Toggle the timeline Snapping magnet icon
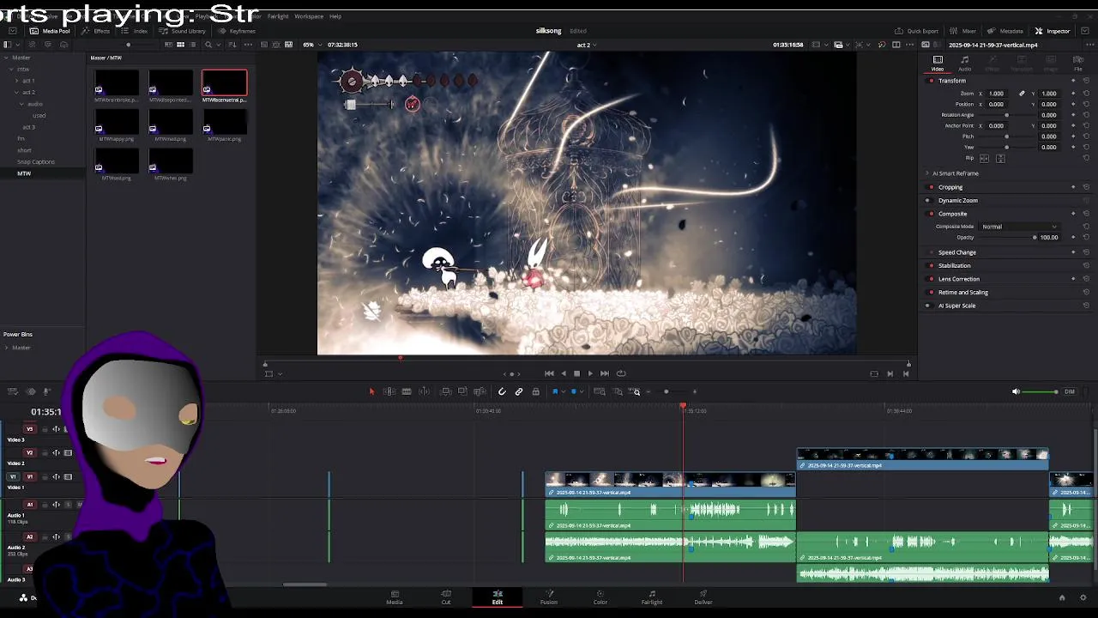The image size is (1098, 618). click(502, 391)
